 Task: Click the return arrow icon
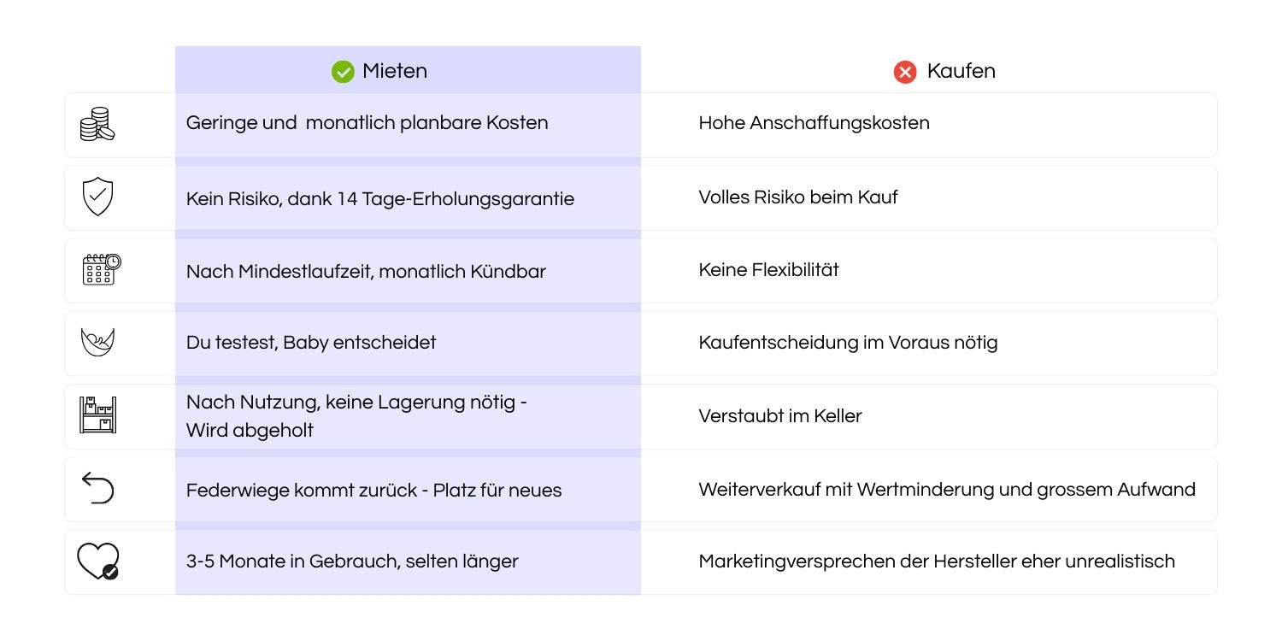point(97,488)
